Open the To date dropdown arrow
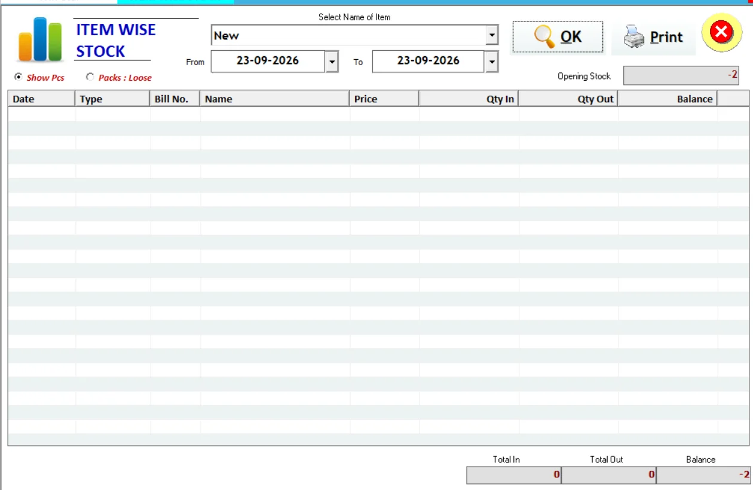The width and height of the screenshot is (753, 490). click(491, 62)
